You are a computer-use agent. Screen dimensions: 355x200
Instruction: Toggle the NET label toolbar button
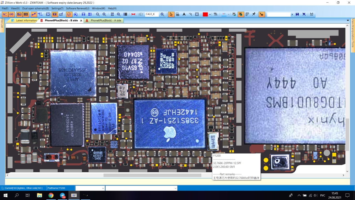click(40, 14)
